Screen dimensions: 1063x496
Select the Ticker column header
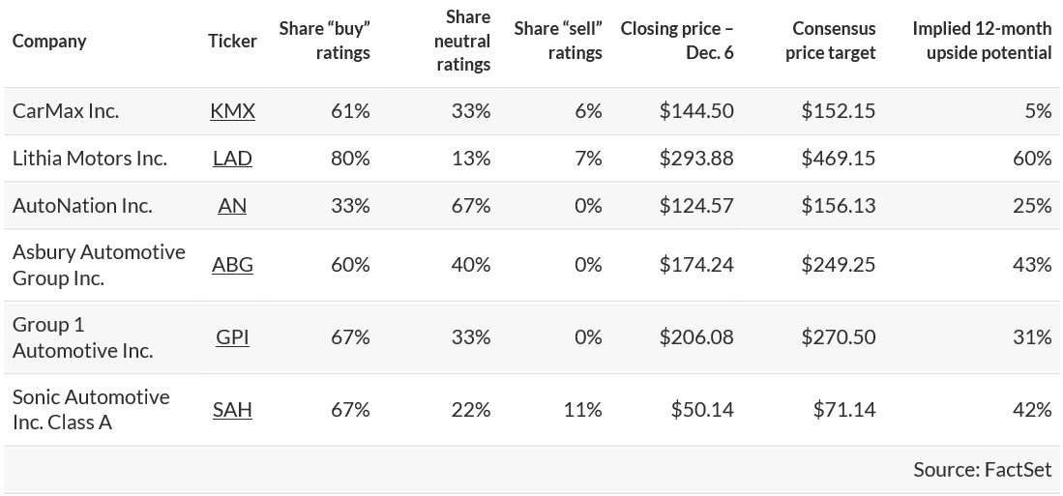[x=232, y=41]
